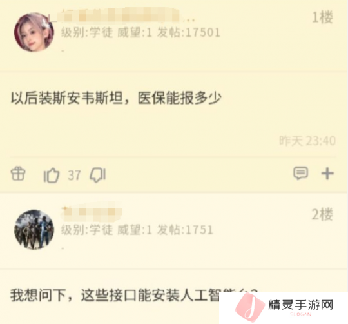Viewport: 348px width, 324px height.
Task: Click the sparkle badge beside second username
Action: (66, 208)
